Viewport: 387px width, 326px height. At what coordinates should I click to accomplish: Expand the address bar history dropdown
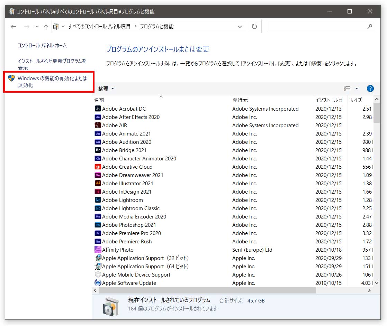point(240,27)
